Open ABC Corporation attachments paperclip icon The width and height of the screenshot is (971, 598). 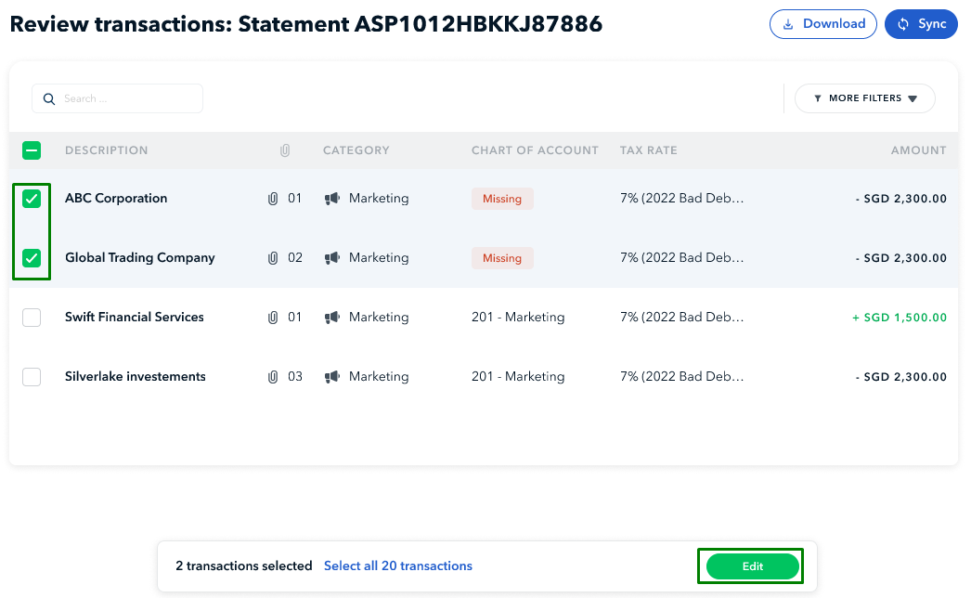coord(273,199)
